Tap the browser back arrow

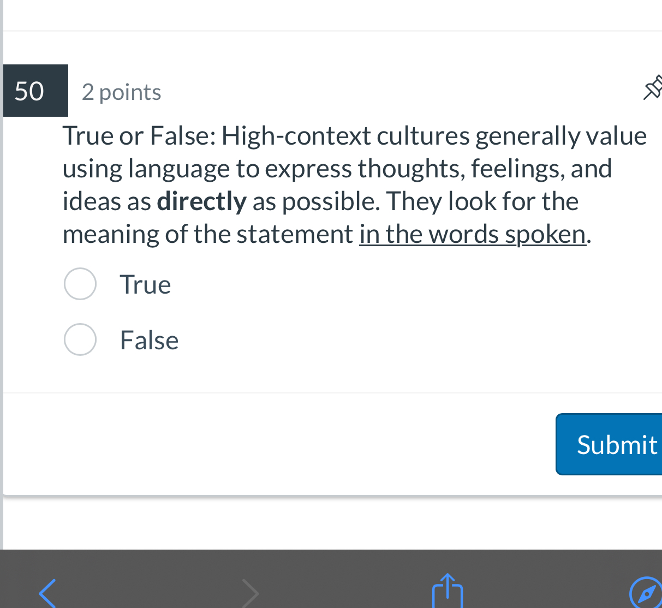[x=46, y=593]
